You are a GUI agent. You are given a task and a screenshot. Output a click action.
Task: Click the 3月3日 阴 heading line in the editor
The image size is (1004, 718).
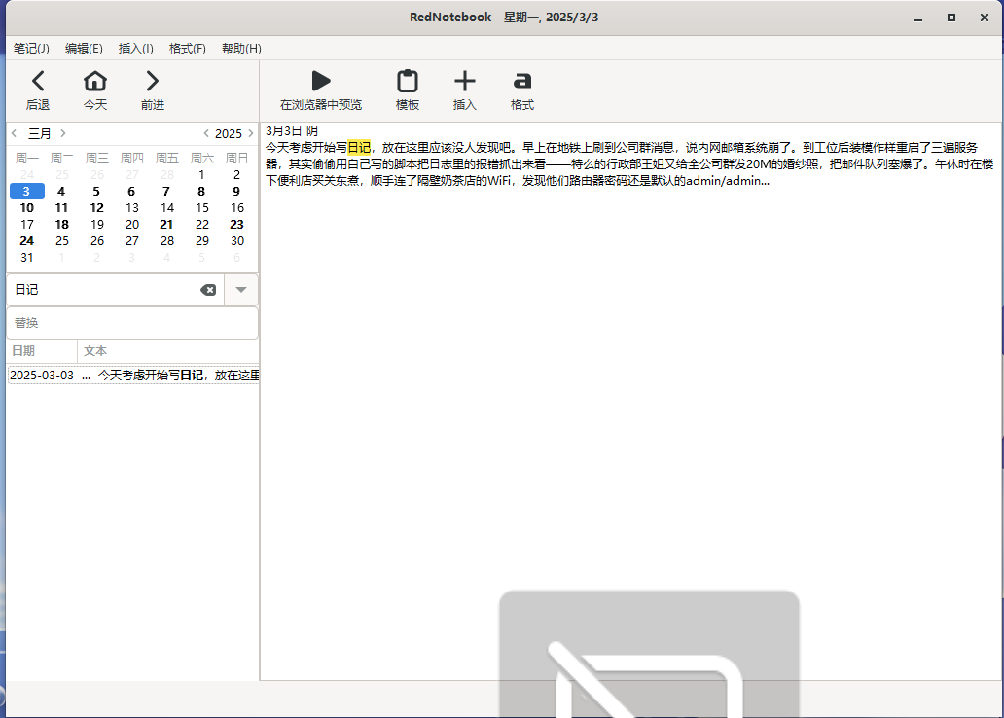tap(292, 130)
